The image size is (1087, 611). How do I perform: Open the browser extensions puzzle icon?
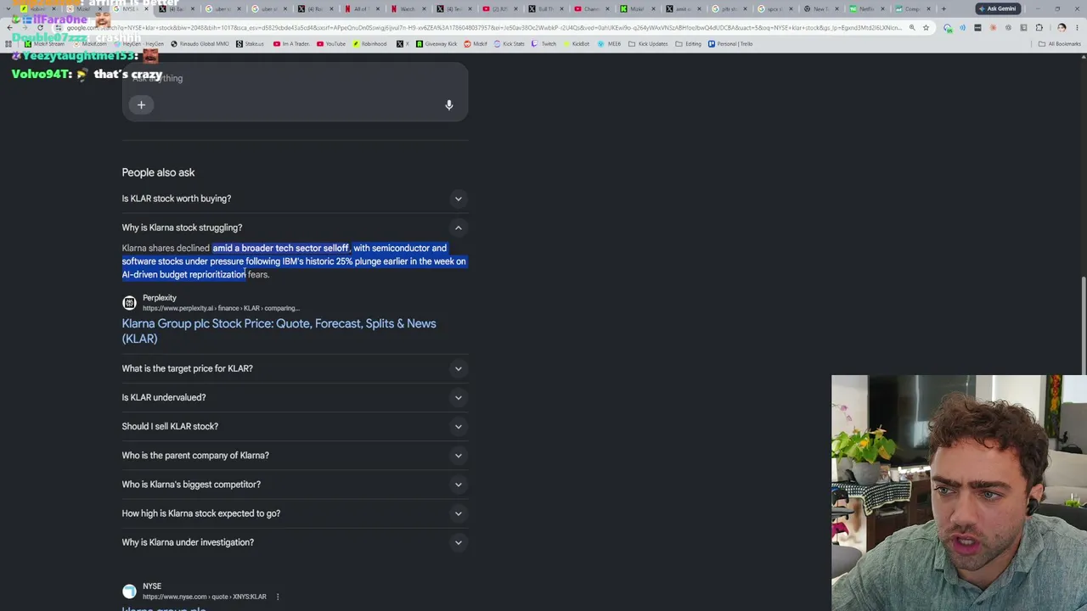1039,27
